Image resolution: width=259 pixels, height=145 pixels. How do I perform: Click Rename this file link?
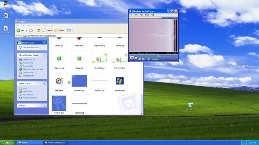pyautogui.click(x=29, y=60)
